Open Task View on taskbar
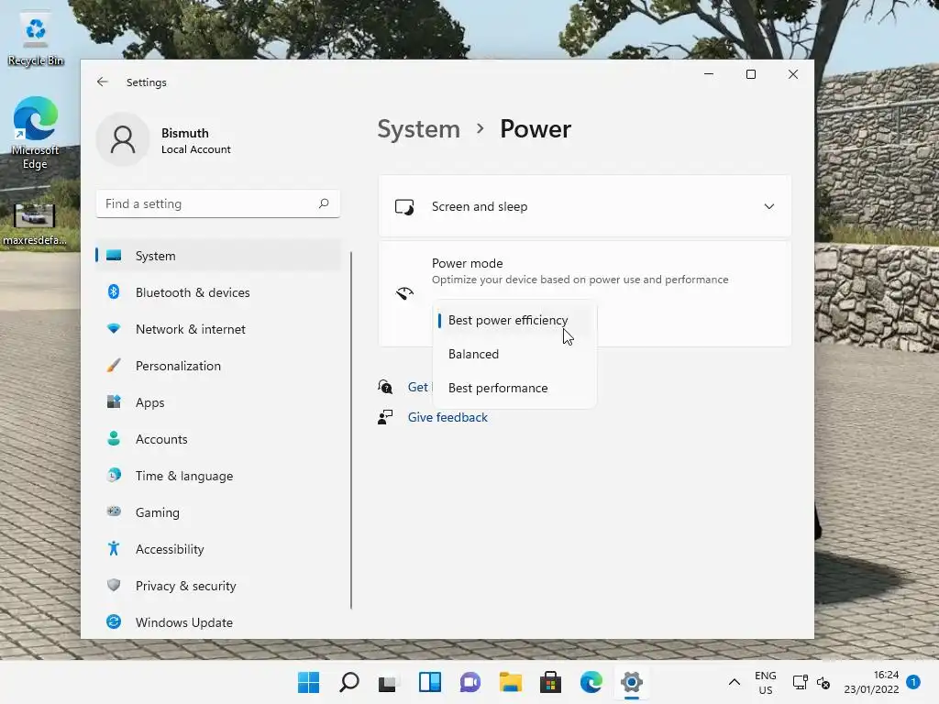The height and width of the screenshot is (704, 939). point(388,682)
